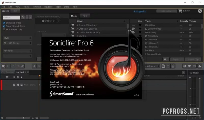Toggle the SmartSound Store checkbox

[x=4, y=26]
